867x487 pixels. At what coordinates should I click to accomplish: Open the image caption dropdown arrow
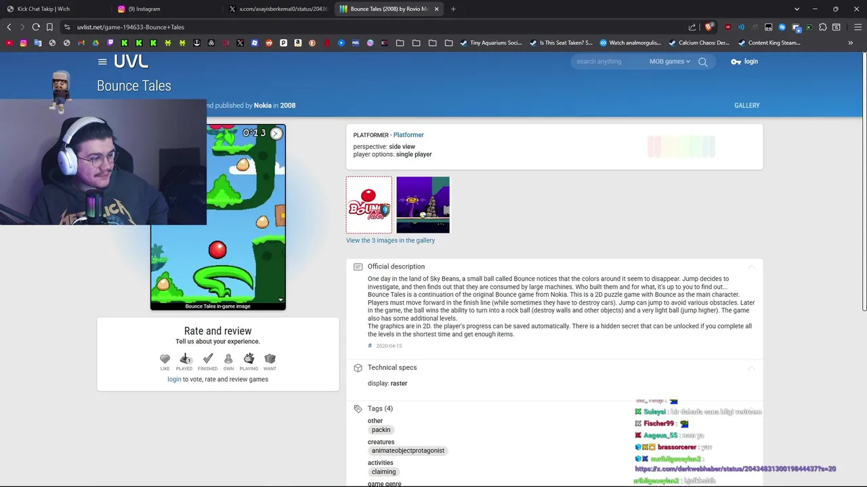[x=280, y=300]
